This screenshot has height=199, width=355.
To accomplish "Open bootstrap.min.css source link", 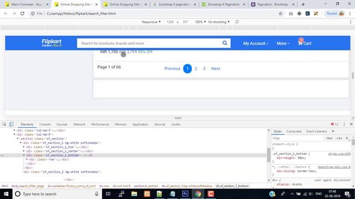I will pyautogui.click(x=334, y=167).
